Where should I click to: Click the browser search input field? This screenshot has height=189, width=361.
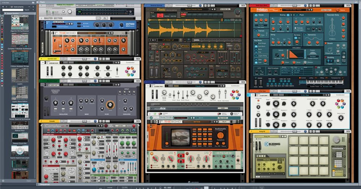[x=12, y=10]
